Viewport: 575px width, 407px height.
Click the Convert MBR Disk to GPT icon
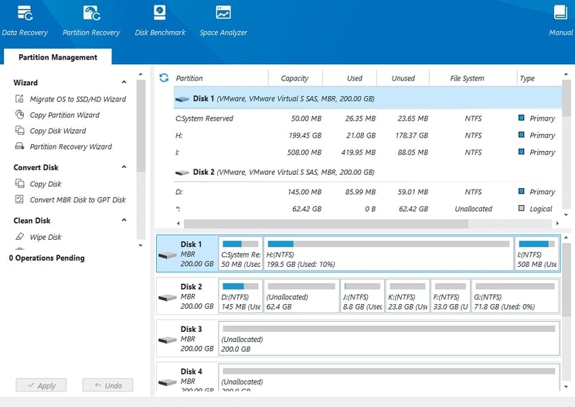coord(20,199)
